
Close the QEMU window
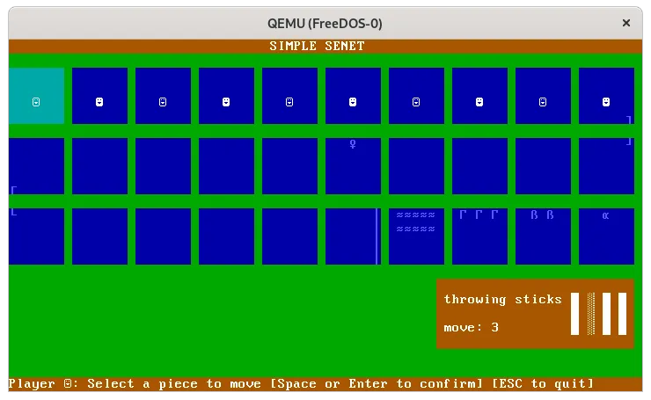click(626, 23)
